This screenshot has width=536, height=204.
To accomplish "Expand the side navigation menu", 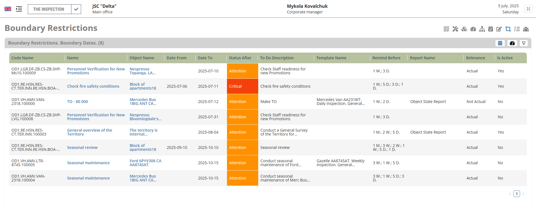I will click(19, 9).
